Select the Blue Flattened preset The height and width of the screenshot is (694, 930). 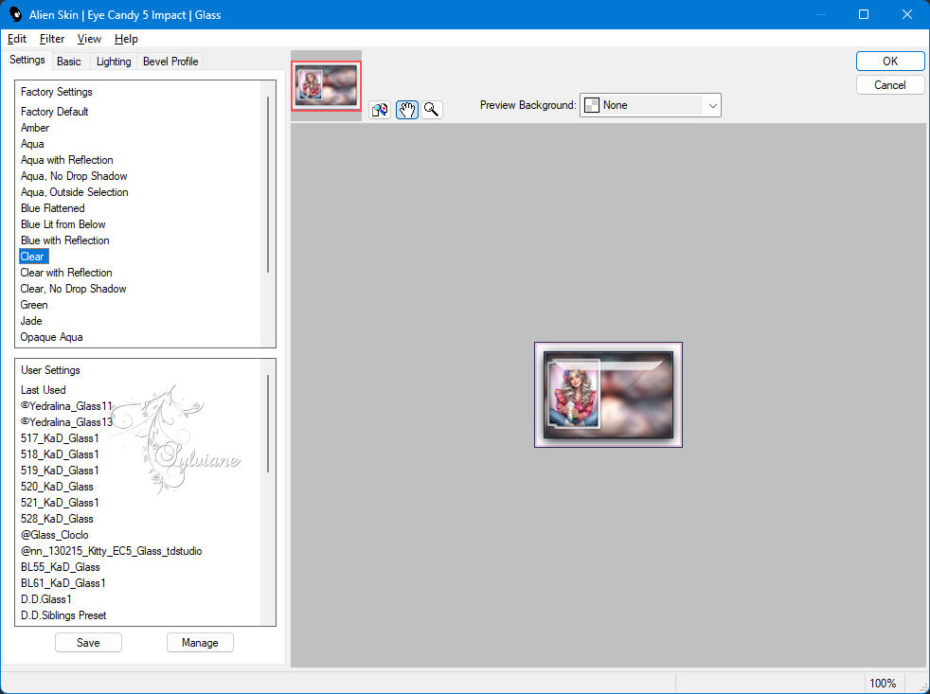pyautogui.click(x=53, y=208)
